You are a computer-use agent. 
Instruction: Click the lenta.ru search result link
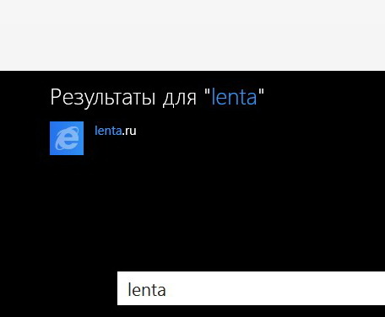pyautogui.click(x=116, y=131)
